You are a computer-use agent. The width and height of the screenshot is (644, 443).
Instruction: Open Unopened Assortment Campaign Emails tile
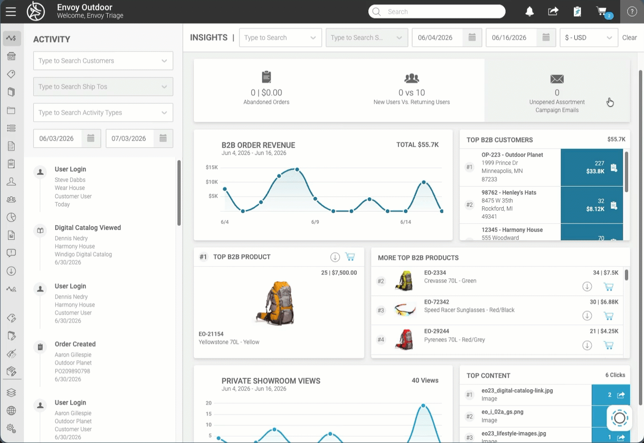click(557, 91)
